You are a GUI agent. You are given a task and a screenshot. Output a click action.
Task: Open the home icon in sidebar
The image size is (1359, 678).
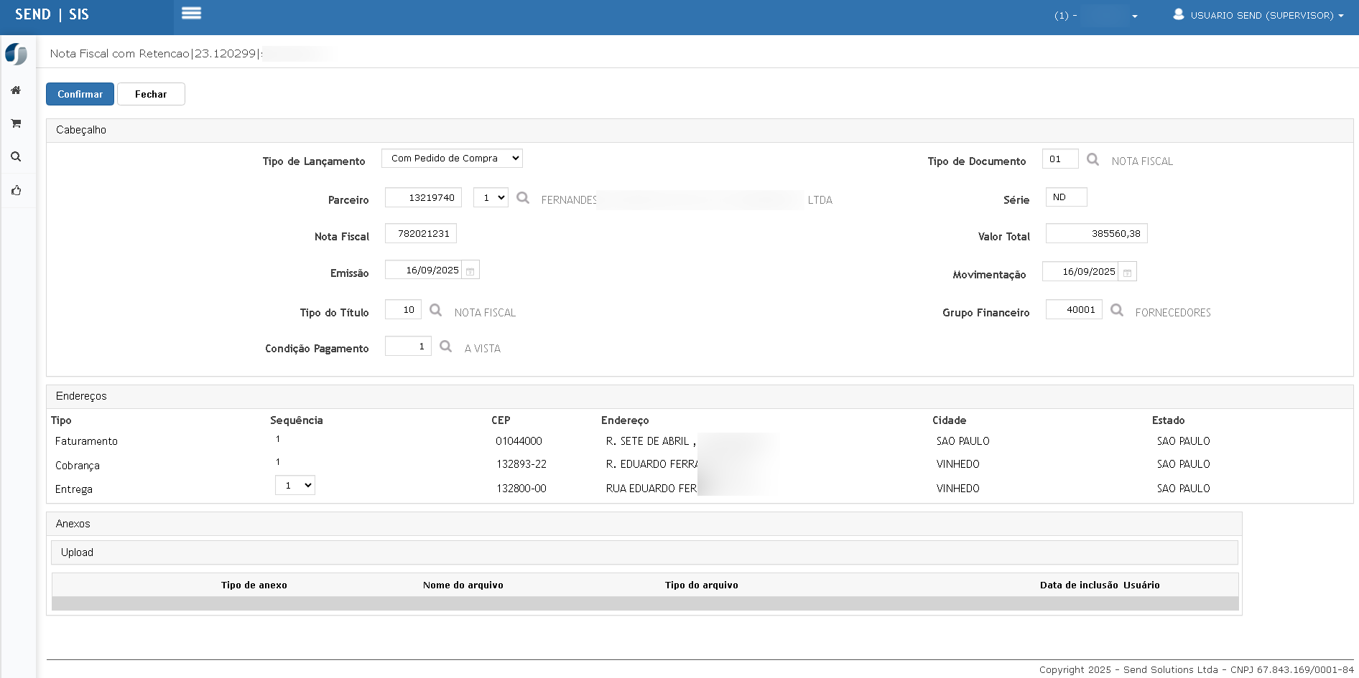16,90
